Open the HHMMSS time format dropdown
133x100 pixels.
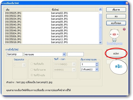point(74,70)
